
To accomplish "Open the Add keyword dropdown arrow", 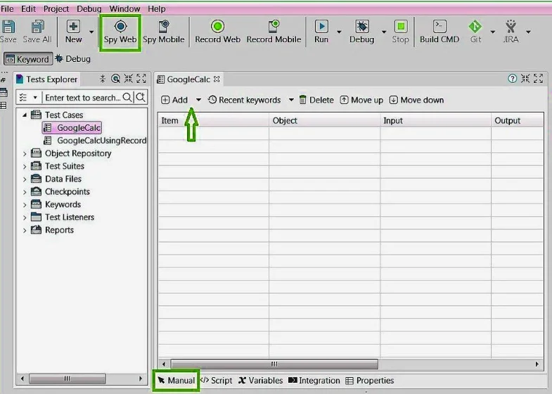I will pos(198,100).
